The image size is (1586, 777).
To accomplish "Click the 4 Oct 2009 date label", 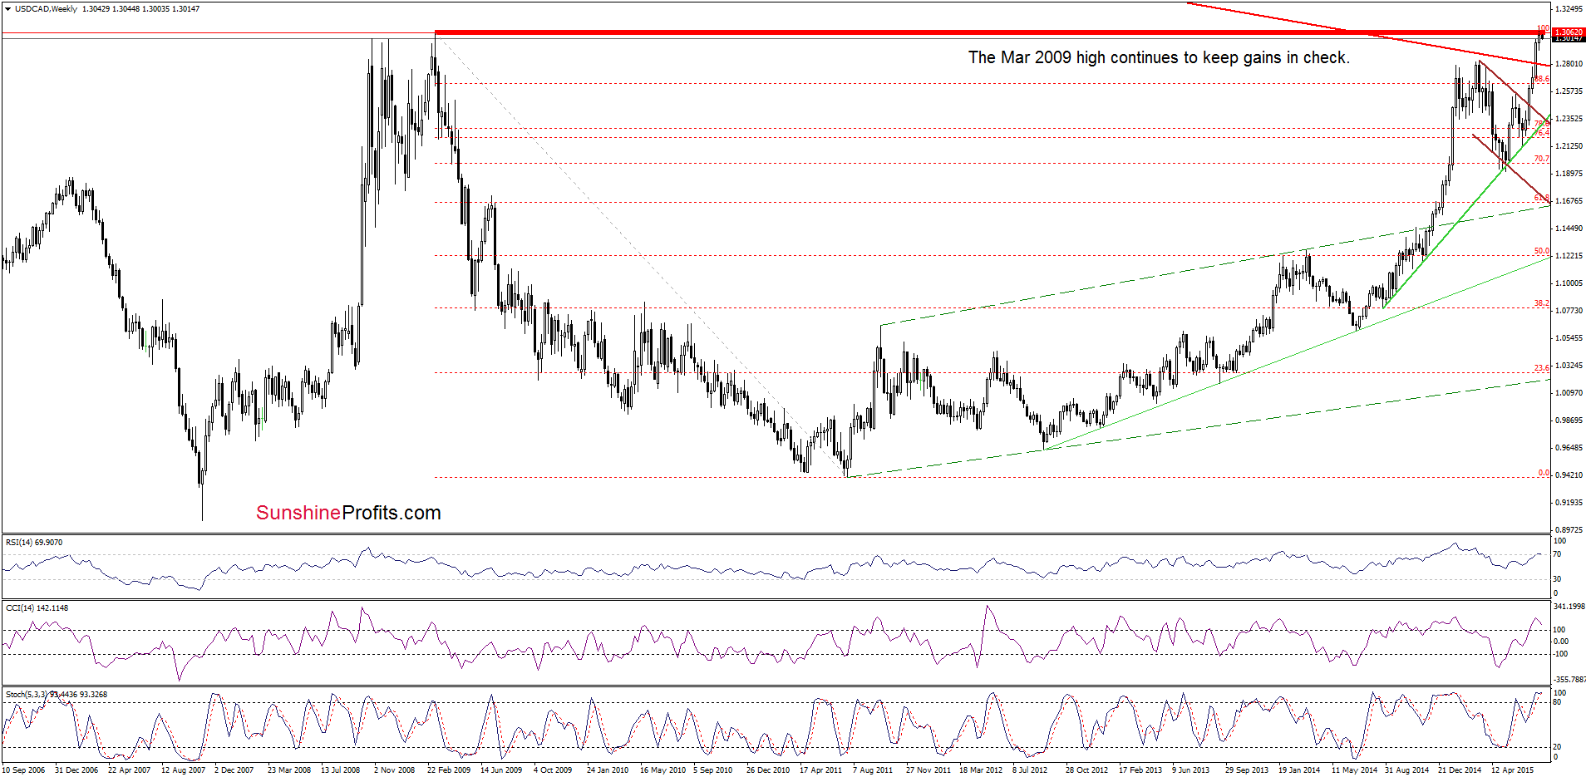I will pyautogui.click(x=553, y=770).
